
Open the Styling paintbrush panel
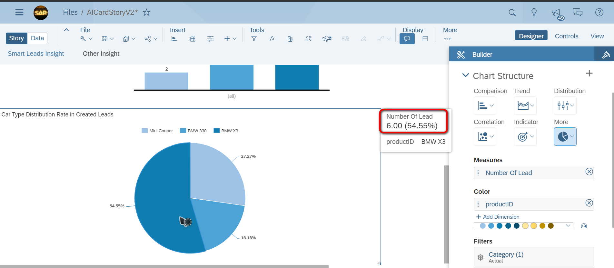[606, 55]
